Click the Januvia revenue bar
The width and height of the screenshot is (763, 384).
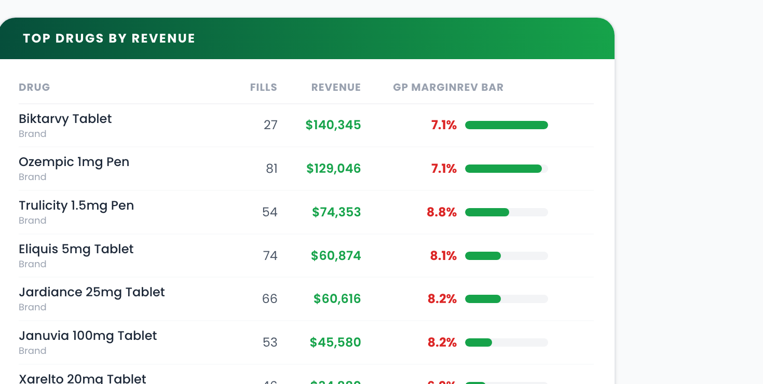point(507,342)
